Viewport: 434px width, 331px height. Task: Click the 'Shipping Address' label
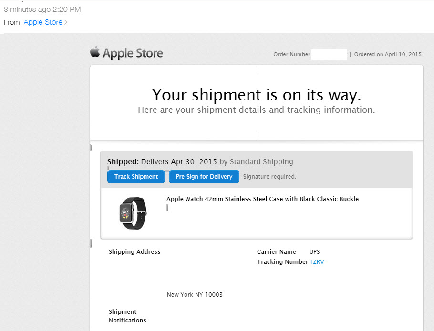point(134,252)
